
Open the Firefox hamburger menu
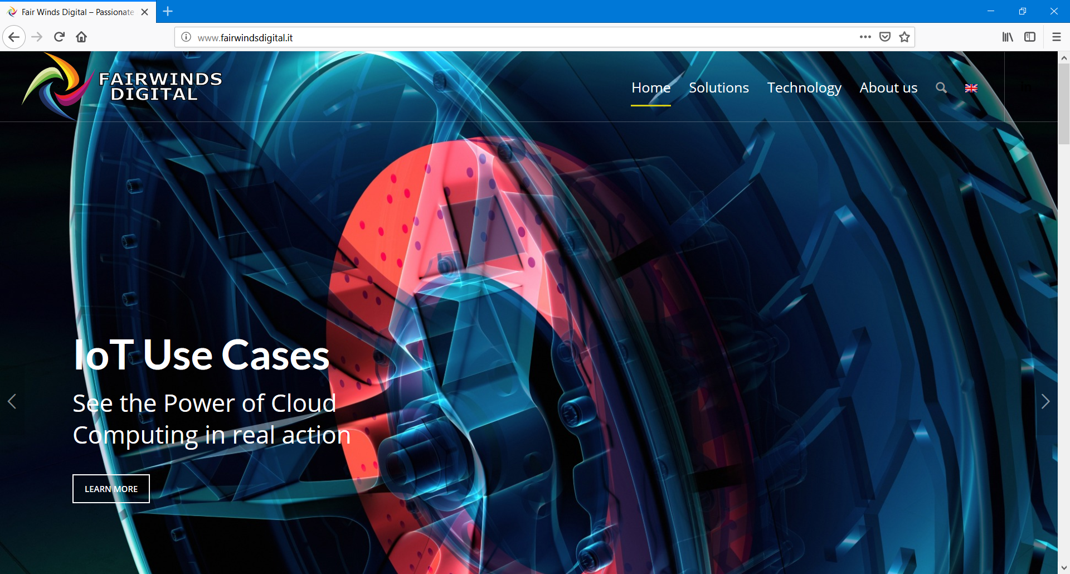click(1057, 37)
